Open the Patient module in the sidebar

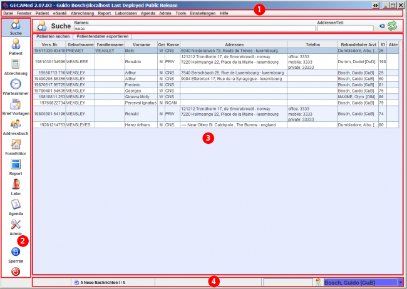coord(16,47)
